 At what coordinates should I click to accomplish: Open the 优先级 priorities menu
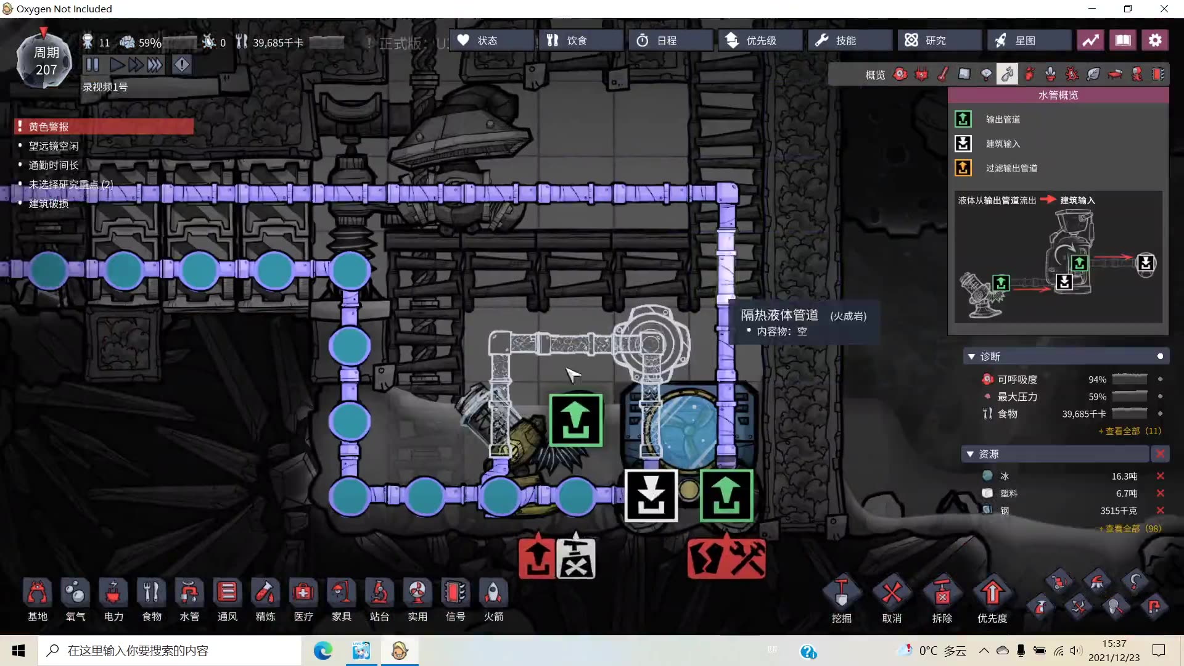[760, 40]
